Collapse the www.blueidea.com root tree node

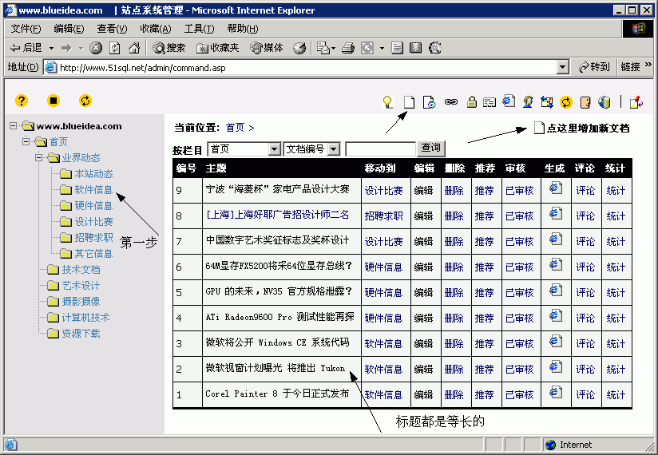pyautogui.click(x=14, y=126)
